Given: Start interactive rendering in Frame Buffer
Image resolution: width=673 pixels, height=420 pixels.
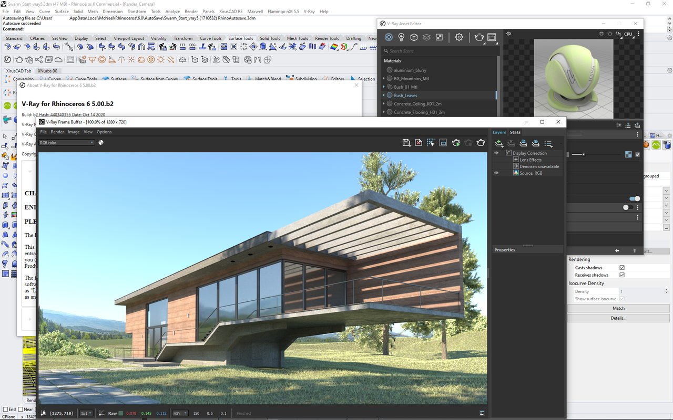Looking at the screenshot, I should [456, 142].
